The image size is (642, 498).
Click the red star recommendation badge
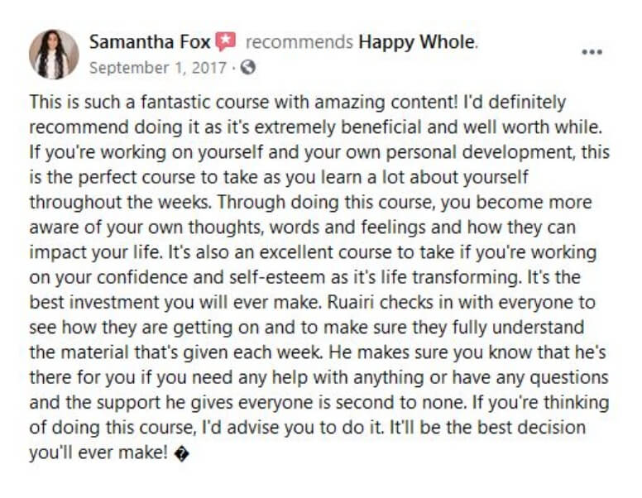(226, 41)
